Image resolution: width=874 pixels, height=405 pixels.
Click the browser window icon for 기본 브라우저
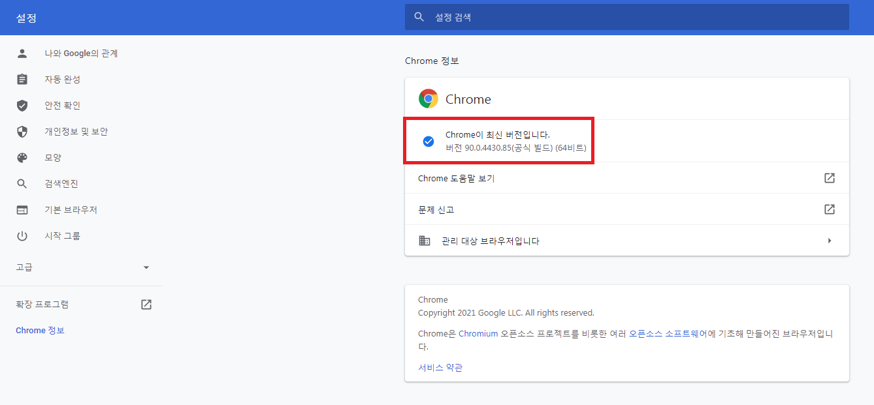click(x=22, y=210)
